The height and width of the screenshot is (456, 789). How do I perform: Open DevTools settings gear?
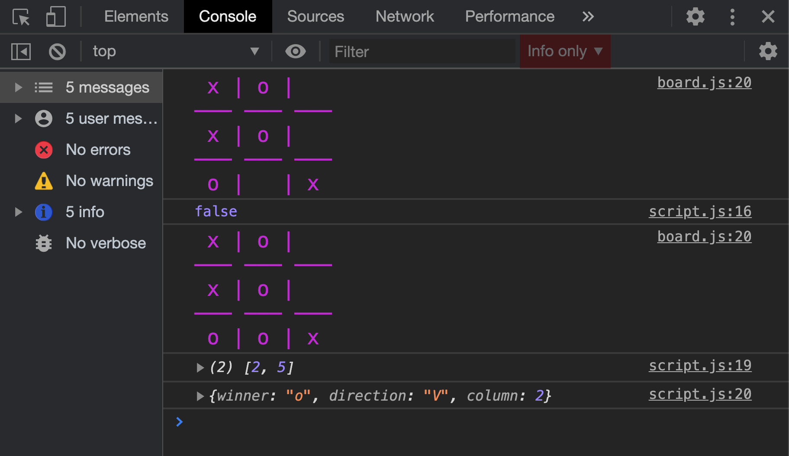pos(695,16)
